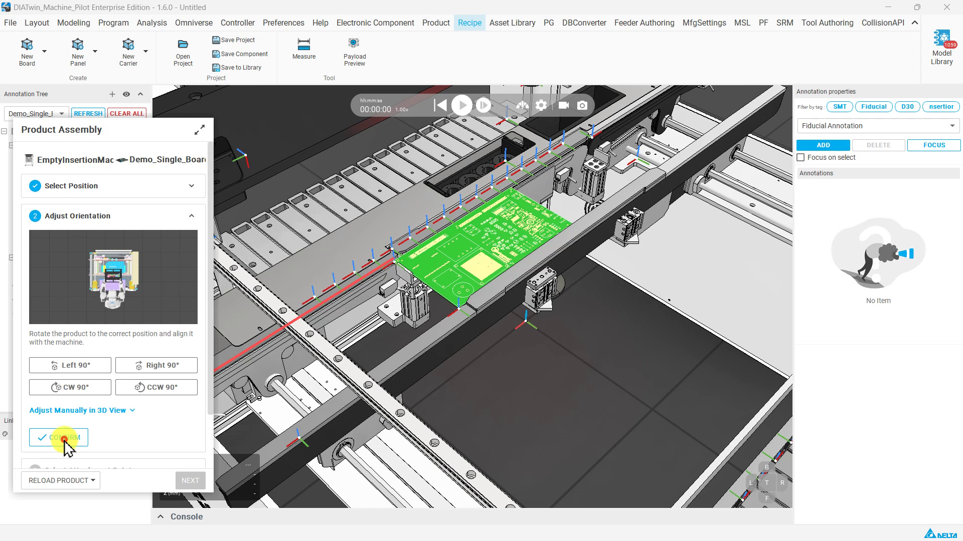Click the CLEAR ALL button
This screenshot has width=963, height=541.
tap(127, 114)
